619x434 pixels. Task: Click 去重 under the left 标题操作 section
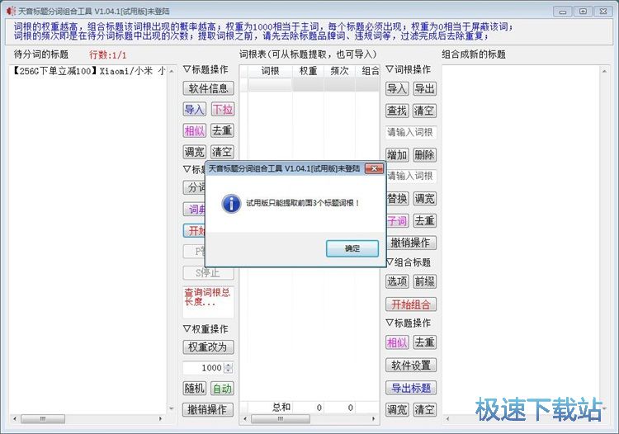(x=223, y=130)
